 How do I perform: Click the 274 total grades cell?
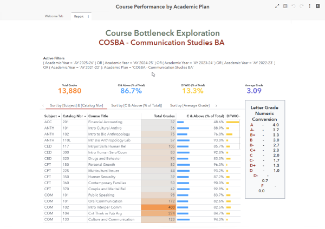pos(158,213)
